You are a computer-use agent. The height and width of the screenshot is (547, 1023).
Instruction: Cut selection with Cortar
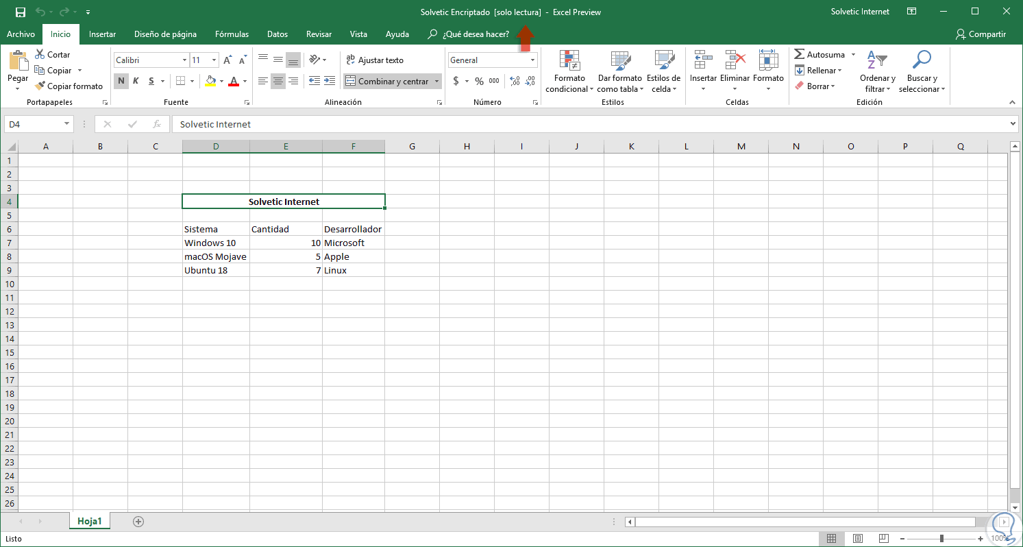click(x=53, y=54)
